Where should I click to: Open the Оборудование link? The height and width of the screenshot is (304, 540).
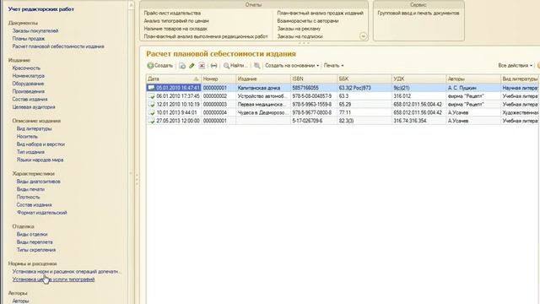28,84
